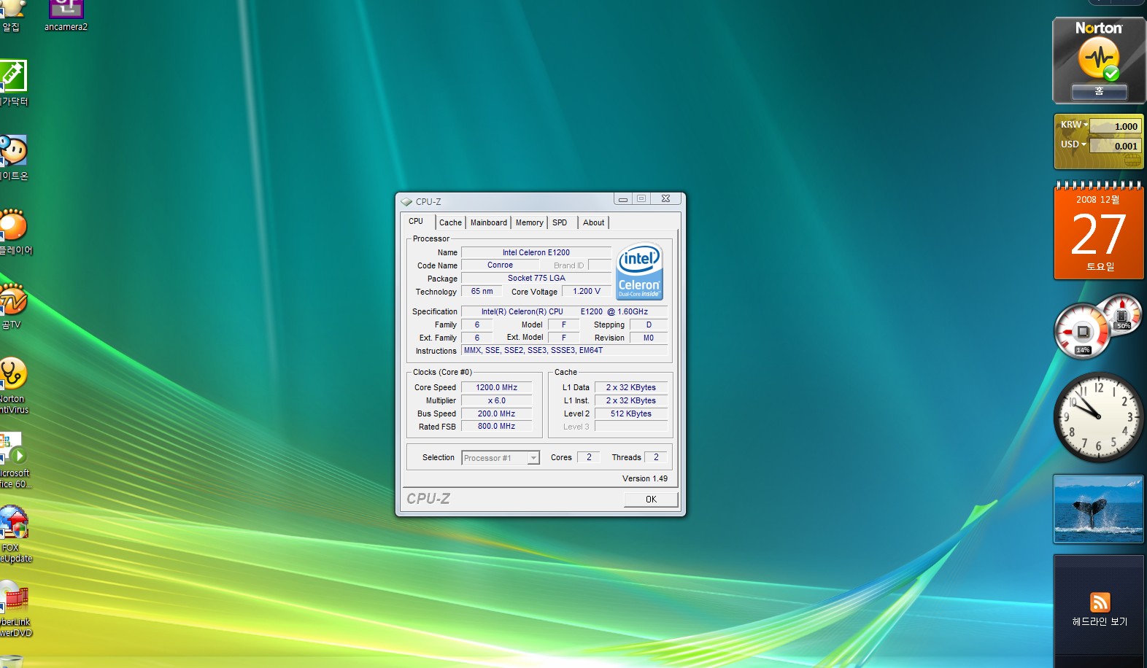Click the Cores count value field
This screenshot has width=1147, height=668.
click(589, 457)
